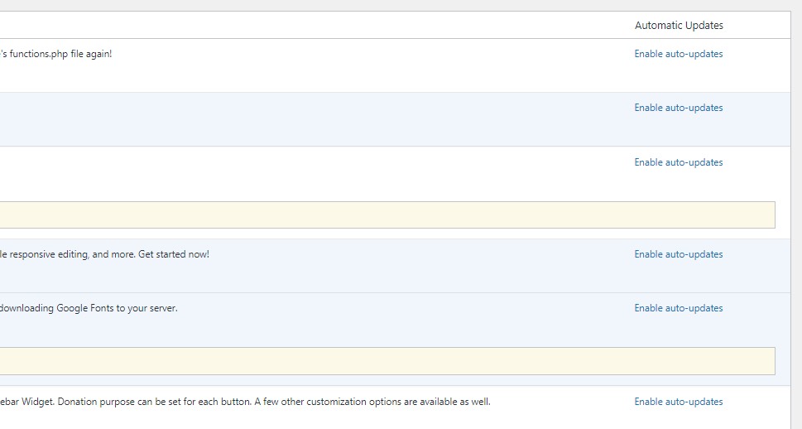Enable auto-updates in the third plugin row
This screenshot has height=429, width=802.
coord(678,162)
